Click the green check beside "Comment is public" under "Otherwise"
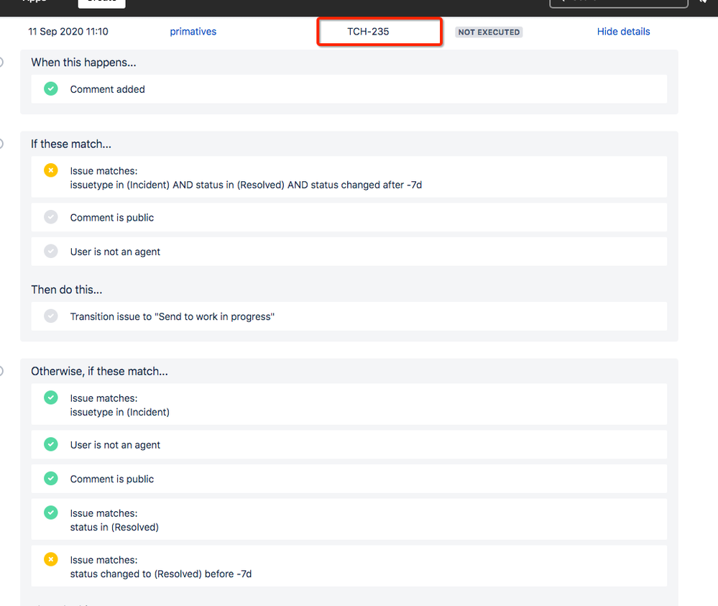The image size is (718, 606). 51,479
